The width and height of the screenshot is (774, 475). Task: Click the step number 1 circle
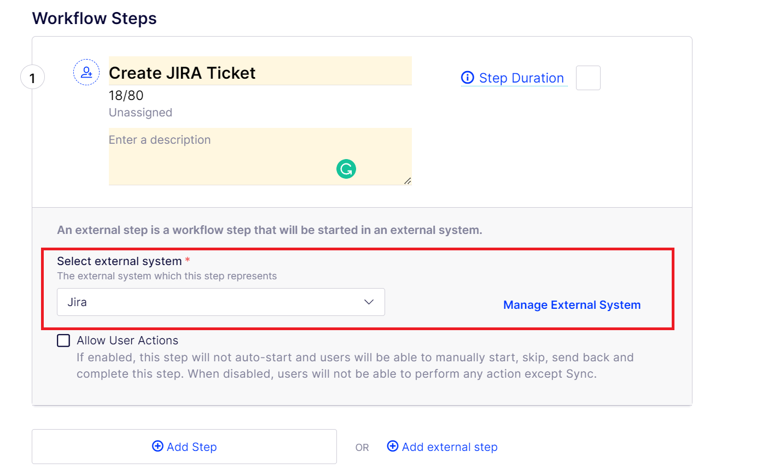tap(32, 77)
